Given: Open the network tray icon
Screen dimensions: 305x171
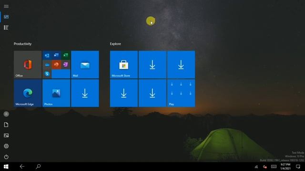Looking at the screenshot, I should (256, 167).
